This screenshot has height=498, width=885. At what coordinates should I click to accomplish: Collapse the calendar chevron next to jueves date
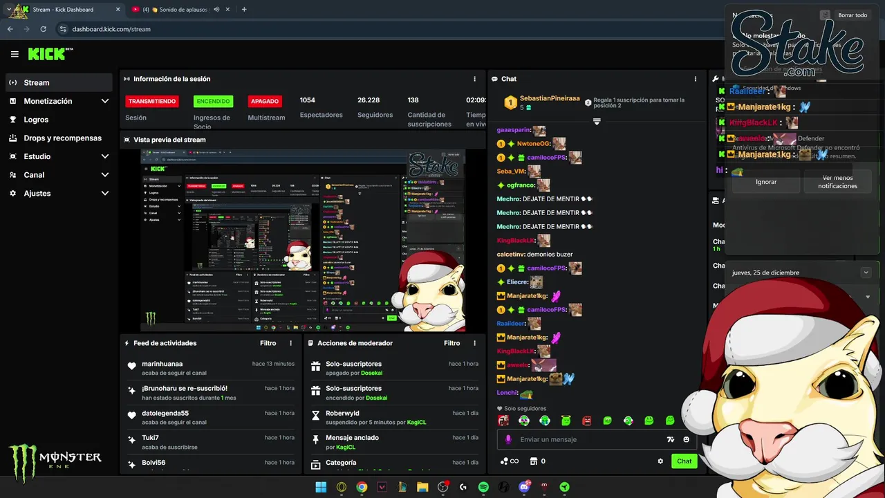click(x=866, y=273)
